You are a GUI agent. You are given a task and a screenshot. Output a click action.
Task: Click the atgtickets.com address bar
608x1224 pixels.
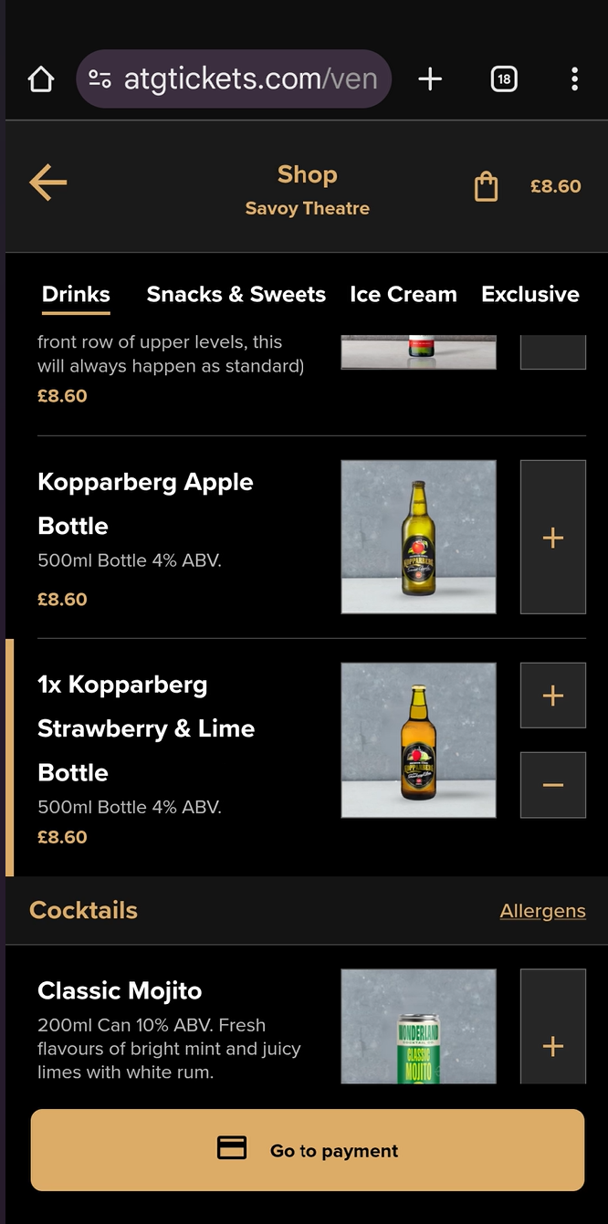click(x=251, y=79)
